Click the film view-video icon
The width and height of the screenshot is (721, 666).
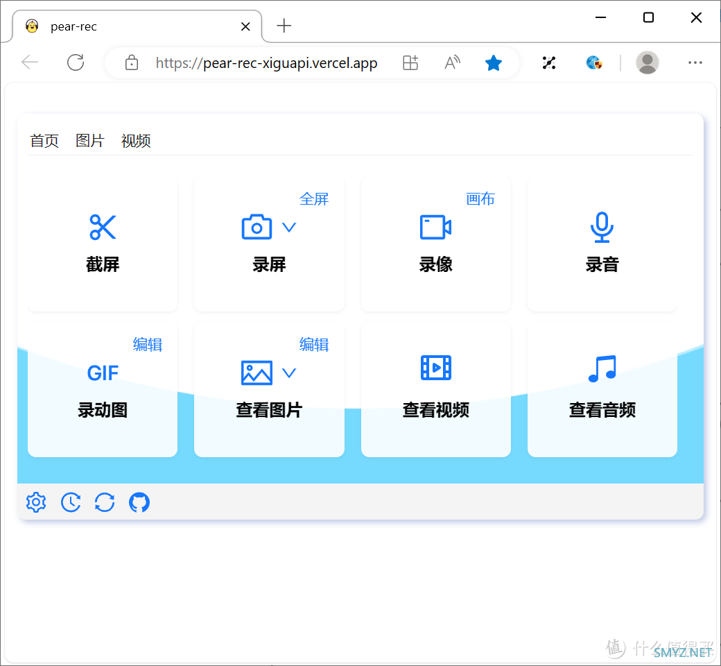(436, 368)
